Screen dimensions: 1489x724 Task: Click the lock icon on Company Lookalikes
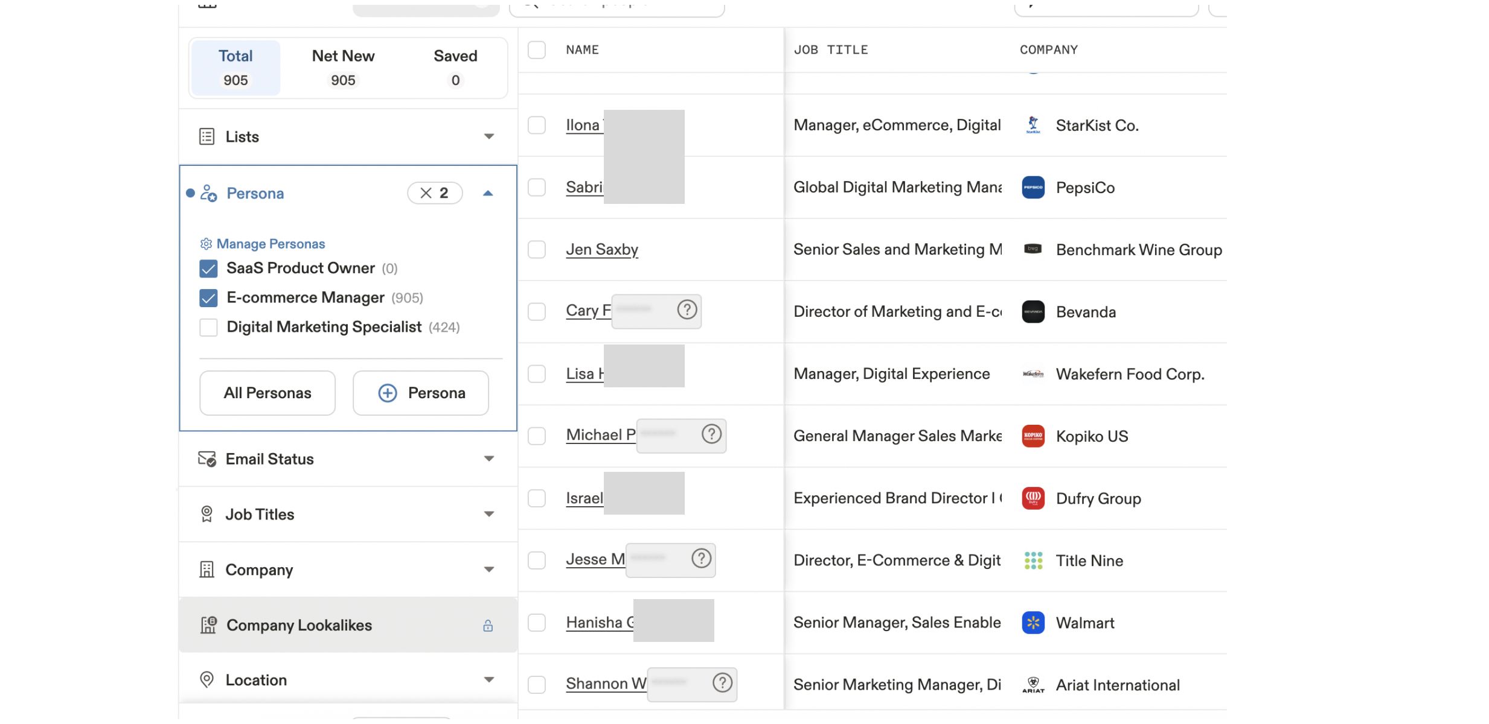[x=488, y=626]
